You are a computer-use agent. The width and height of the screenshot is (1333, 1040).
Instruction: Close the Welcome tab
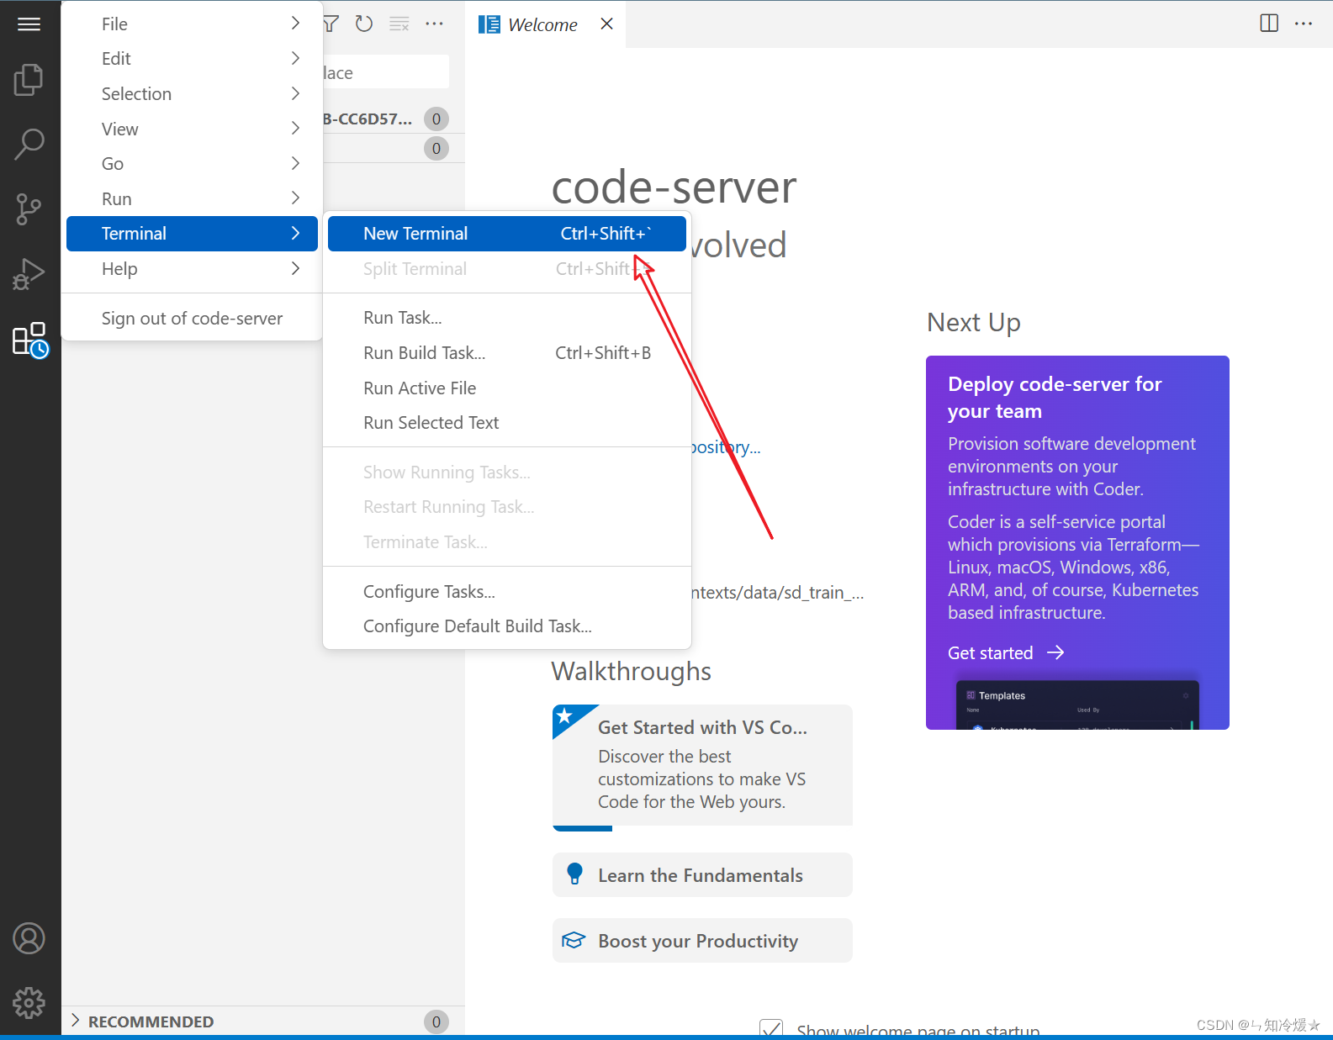coord(606,24)
